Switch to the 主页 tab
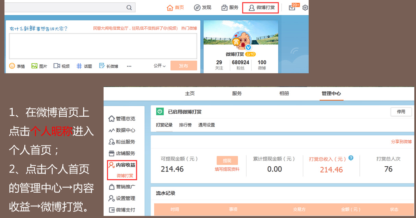Screen dimensions: 416x218 pyautogui.click(x=190, y=93)
